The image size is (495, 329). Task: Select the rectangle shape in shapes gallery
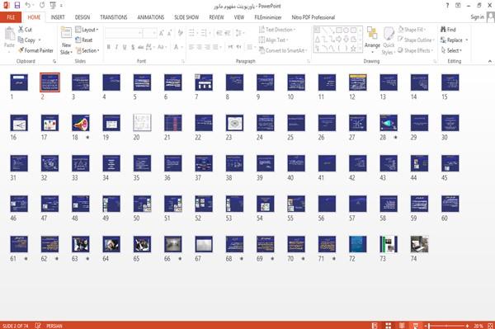click(x=339, y=31)
